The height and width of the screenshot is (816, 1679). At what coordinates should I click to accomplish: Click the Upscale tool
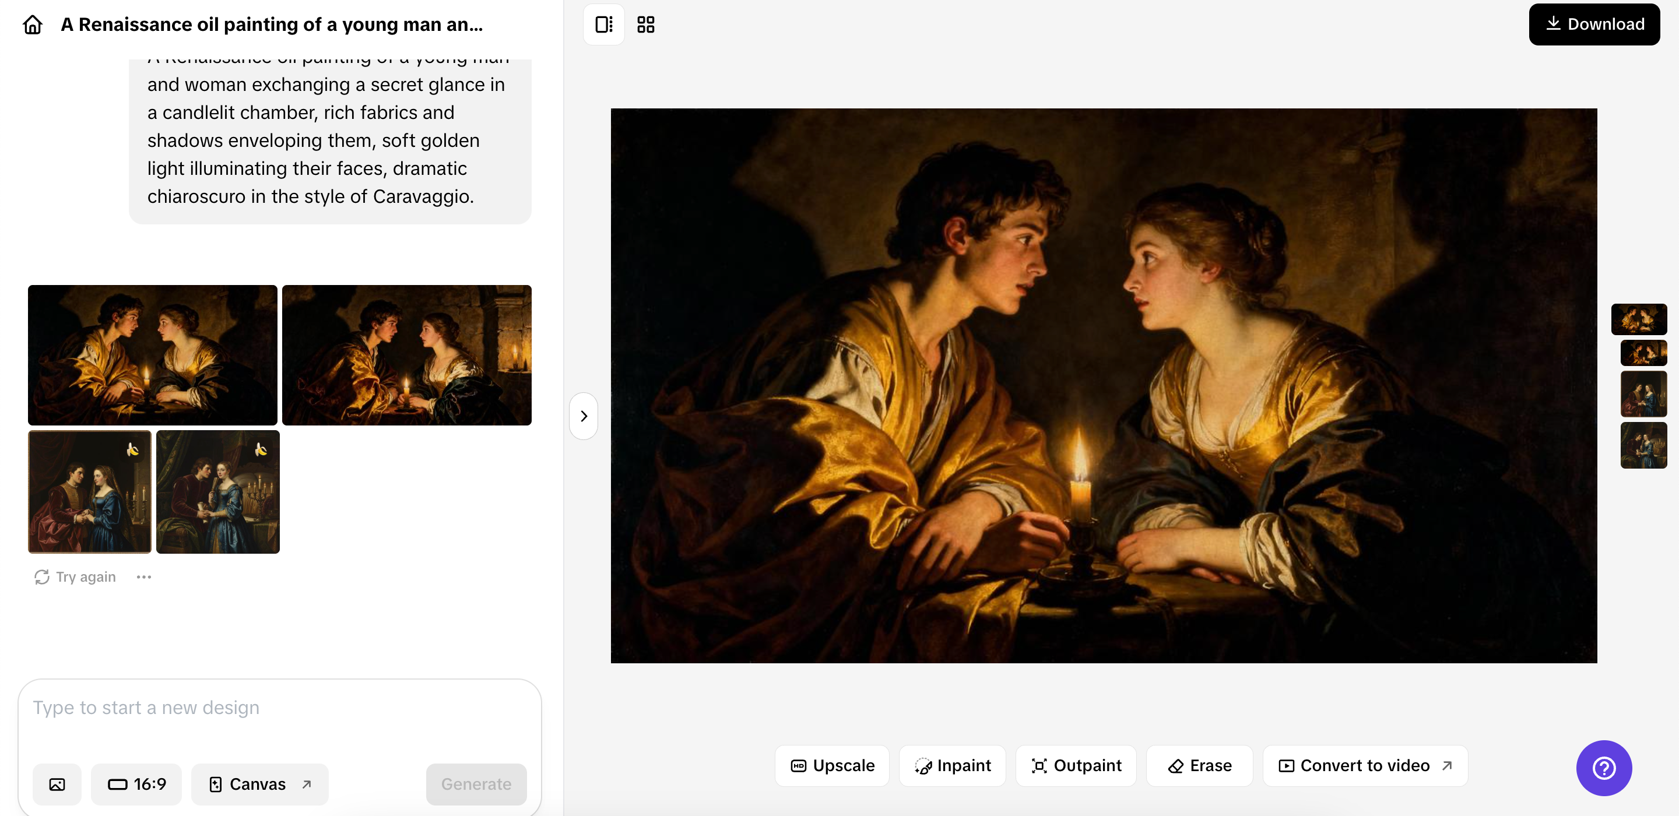(832, 765)
